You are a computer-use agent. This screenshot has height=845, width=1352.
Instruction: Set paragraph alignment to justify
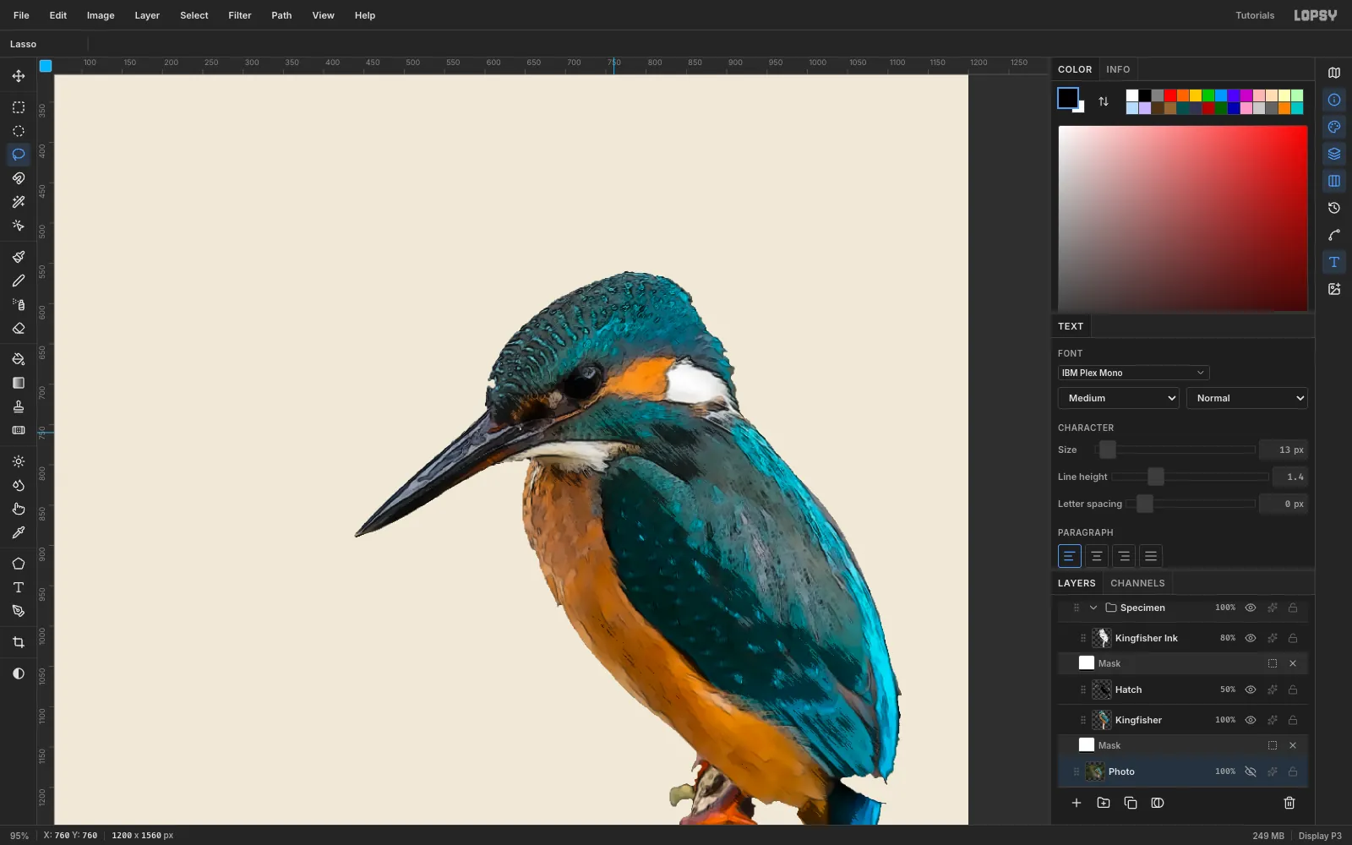1151,556
